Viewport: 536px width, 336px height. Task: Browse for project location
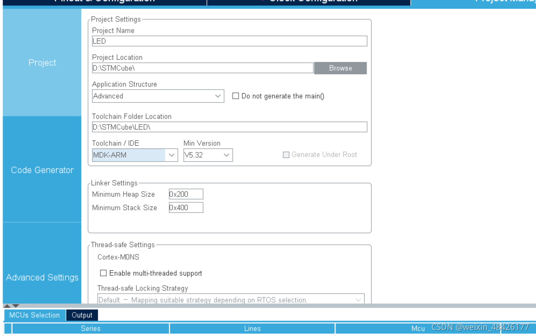(340, 68)
